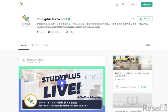
Task: Open the Facebook Studyplus.for.School link
Action: [x=79, y=27]
